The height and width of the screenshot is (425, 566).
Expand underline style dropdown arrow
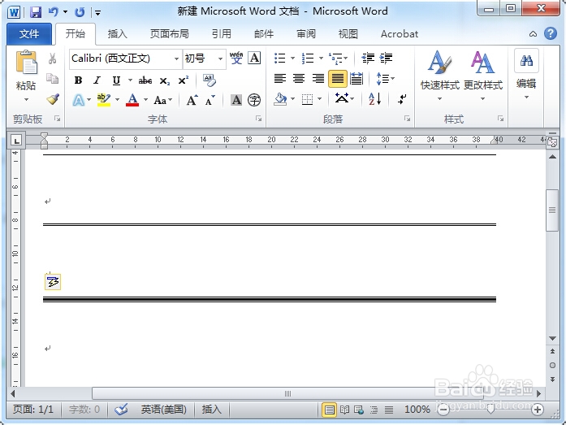click(130, 80)
